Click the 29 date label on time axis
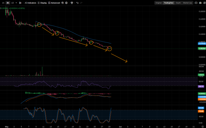The image size is (206, 128). pos(109,127)
